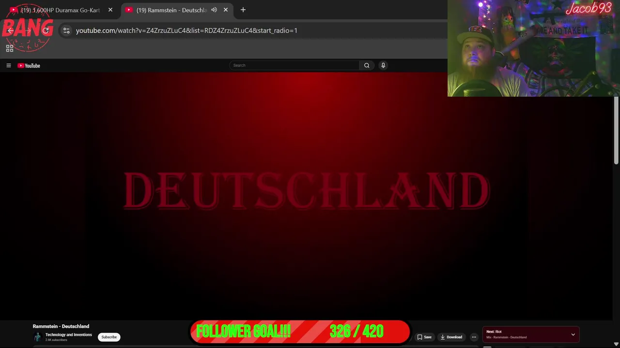Click the scrollbar down arrow

[x=616, y=344]
